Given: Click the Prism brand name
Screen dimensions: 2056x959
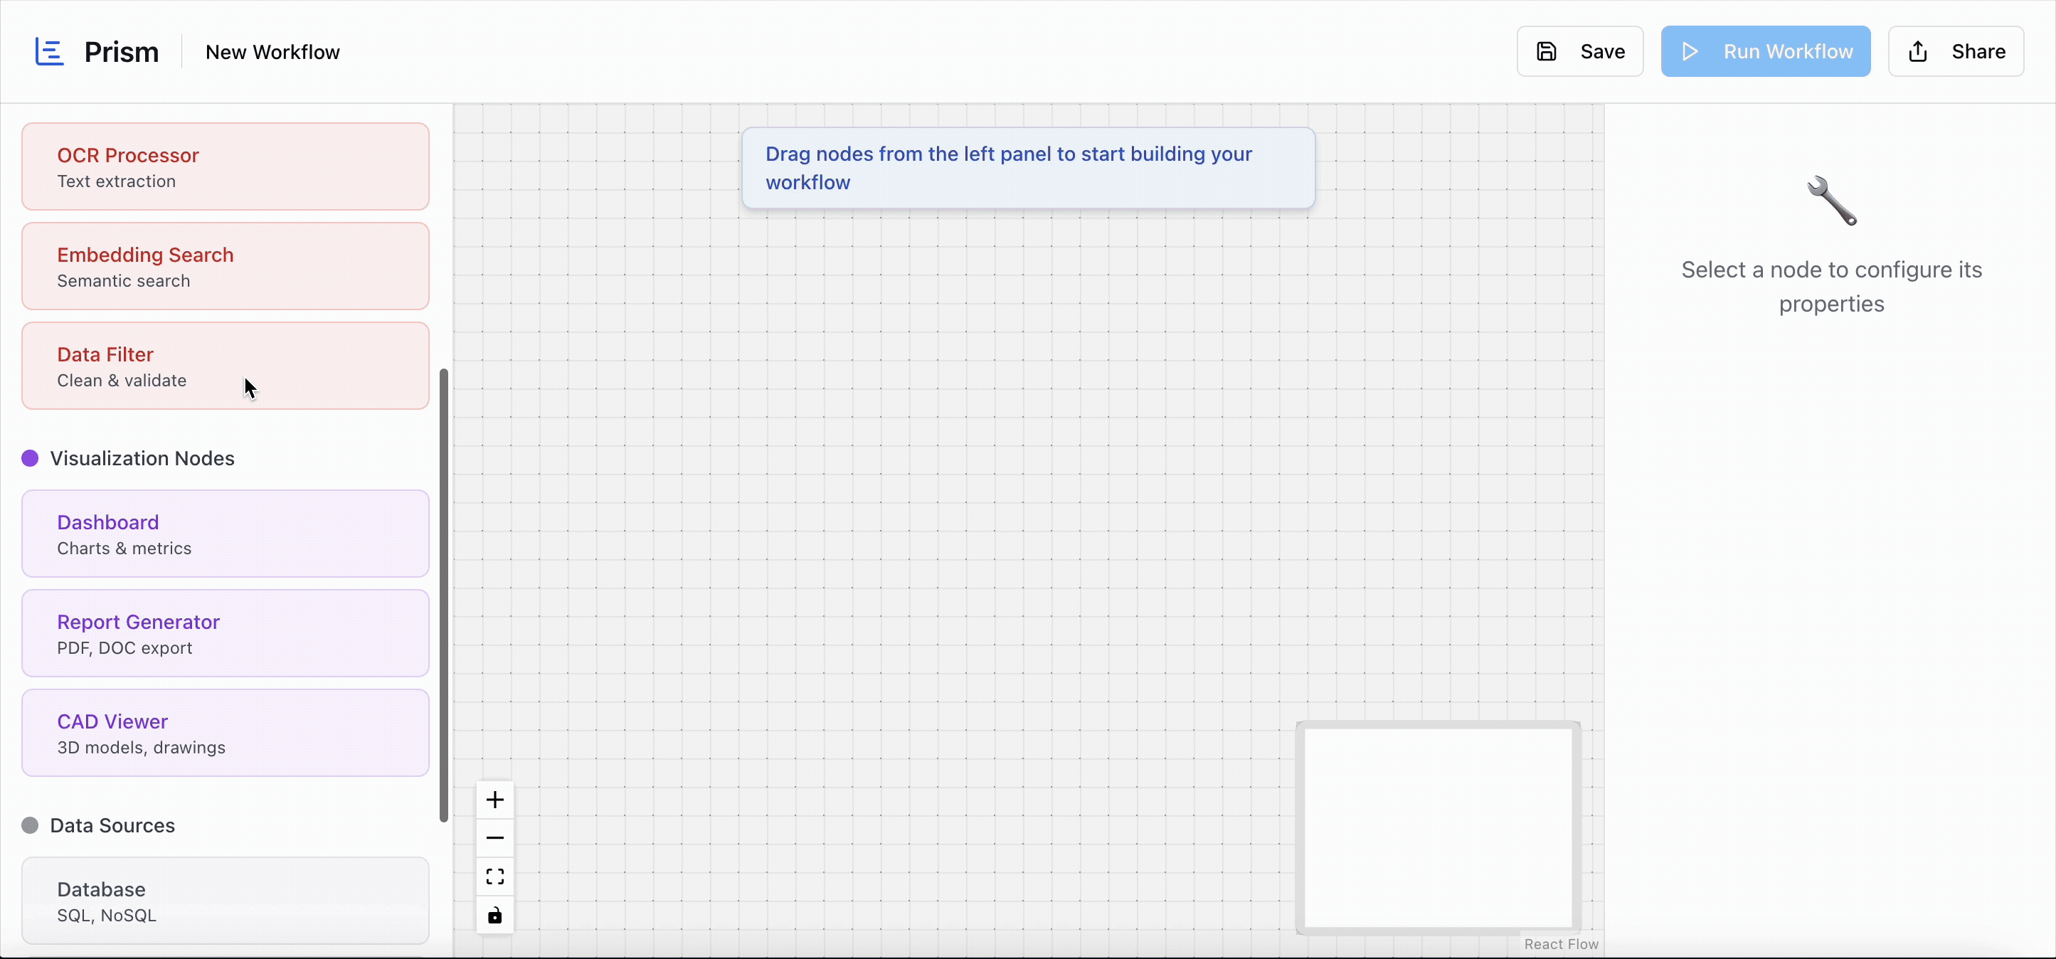Looking at the screenshot, I should tap(122, 52).
